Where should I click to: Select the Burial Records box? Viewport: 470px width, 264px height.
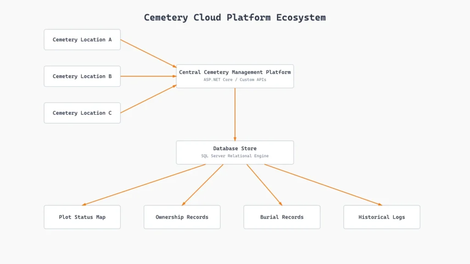282,217
